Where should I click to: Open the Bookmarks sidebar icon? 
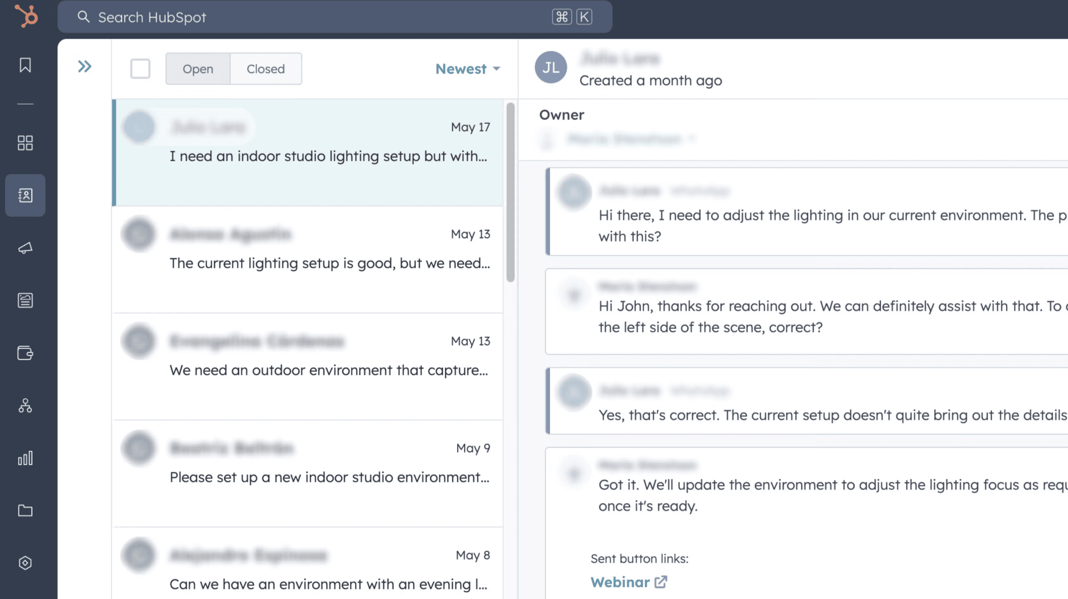[25, 65]
